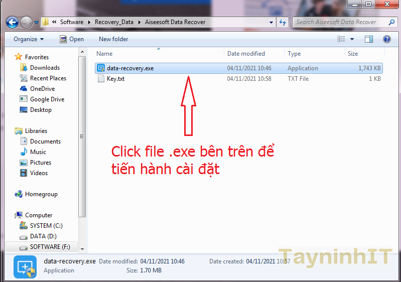Open Google Drive in the navigation pane
401x282 pixels.
47,99
